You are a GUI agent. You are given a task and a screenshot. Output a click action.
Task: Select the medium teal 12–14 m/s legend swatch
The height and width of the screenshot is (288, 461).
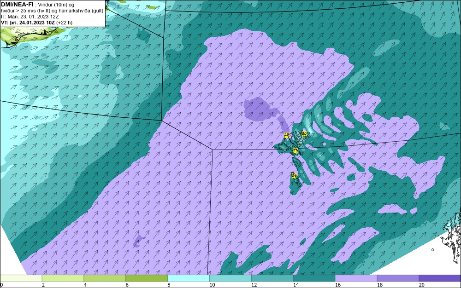tap(272, 278)
